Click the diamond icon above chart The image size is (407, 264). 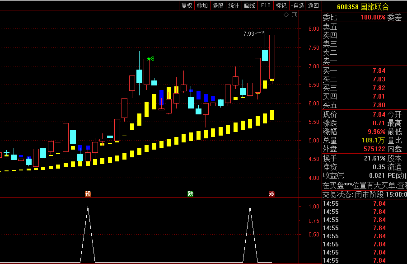click(x=286, y=15)
